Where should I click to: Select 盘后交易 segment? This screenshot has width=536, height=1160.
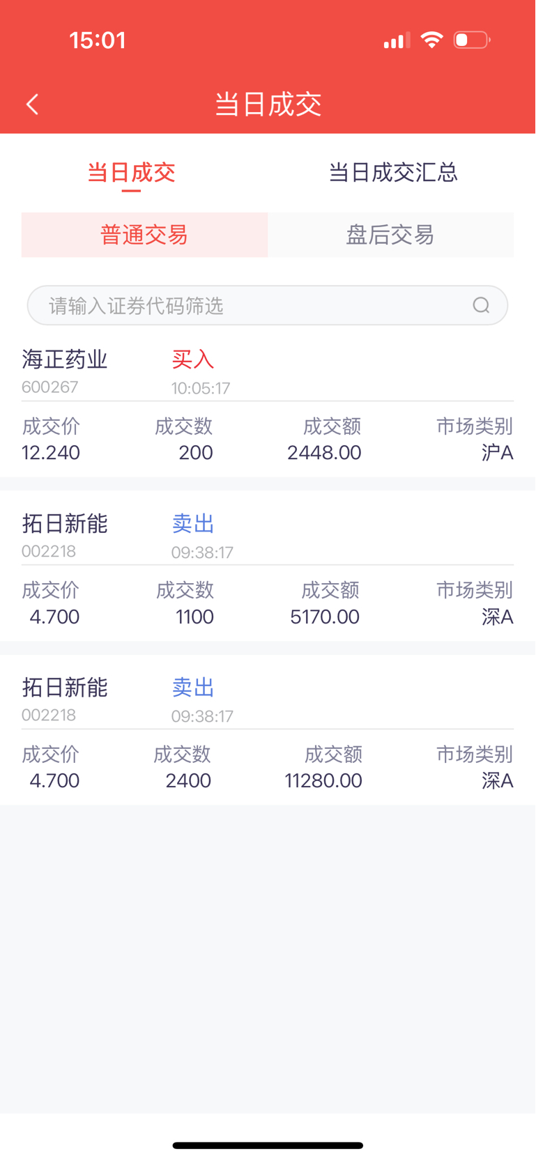coord(390,235)
